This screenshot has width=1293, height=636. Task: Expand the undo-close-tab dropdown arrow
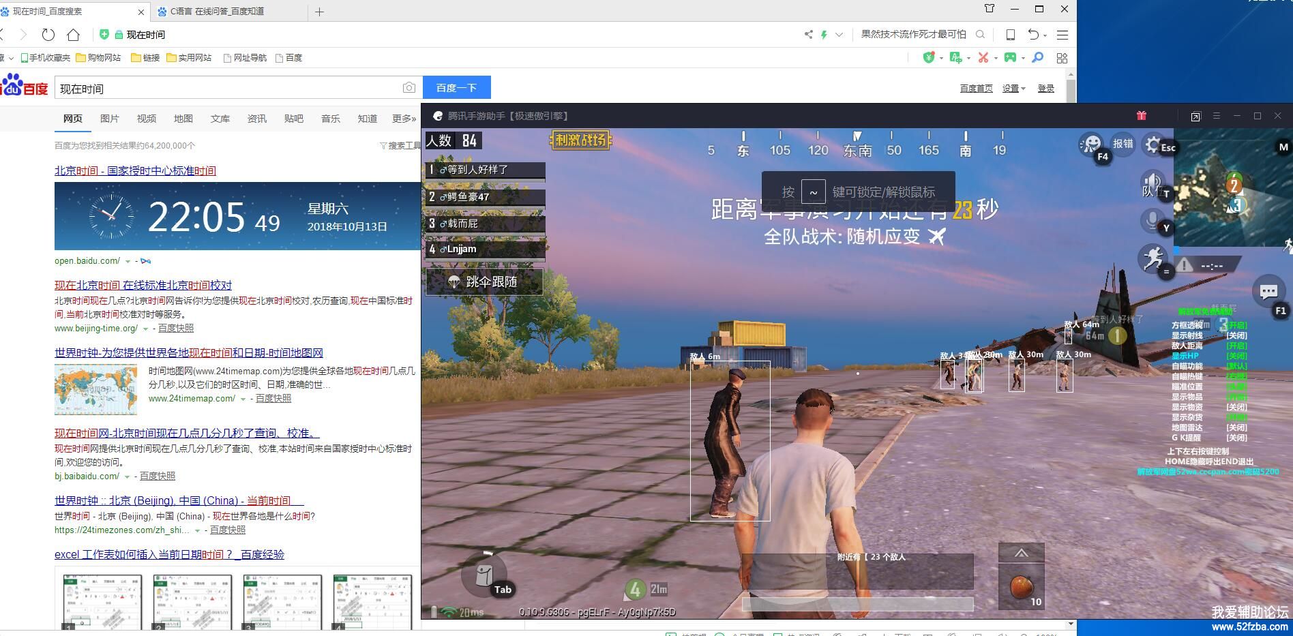(1045, 35)
